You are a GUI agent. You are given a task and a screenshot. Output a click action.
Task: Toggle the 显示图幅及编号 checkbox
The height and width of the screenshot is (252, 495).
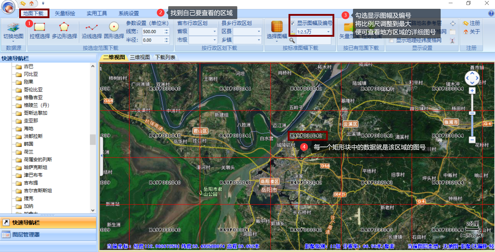tap(293, 23)
